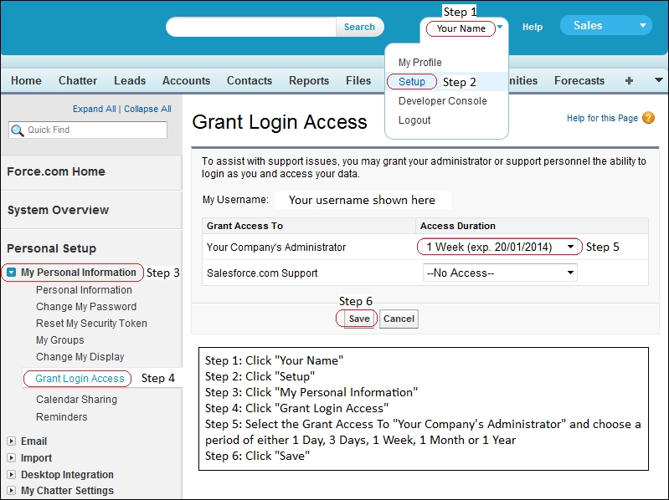Click the Quick Find search field
The width and height of the screenshot is (669, 500).
[88, 130]
